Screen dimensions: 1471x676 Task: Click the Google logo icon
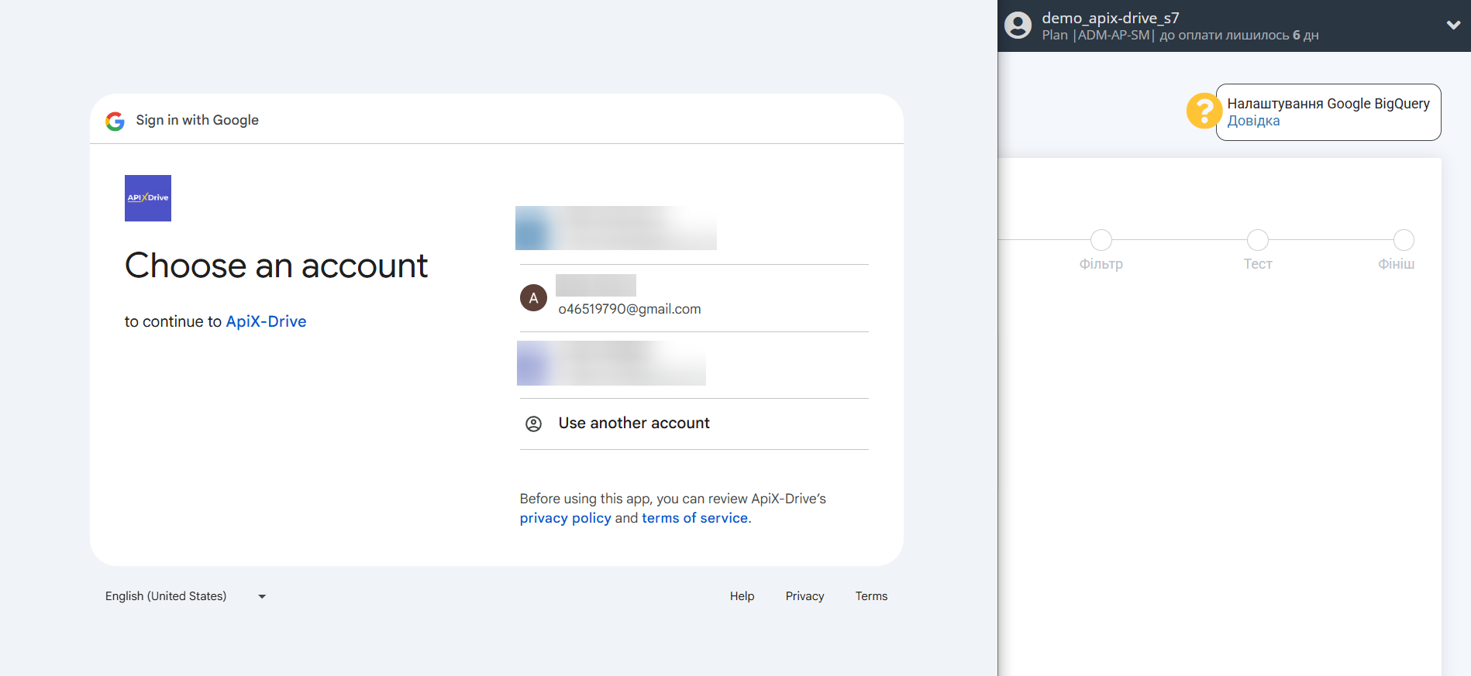coord(115,121)
